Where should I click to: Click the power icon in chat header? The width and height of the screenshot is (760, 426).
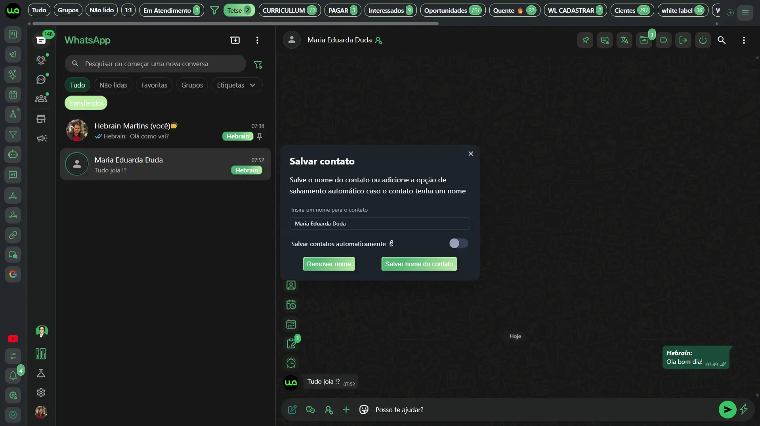pyautogui.click(x=703, y=40)
